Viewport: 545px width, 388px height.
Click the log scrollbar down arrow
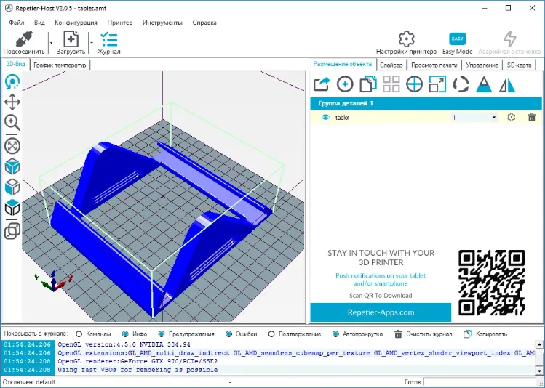point(539,371)
